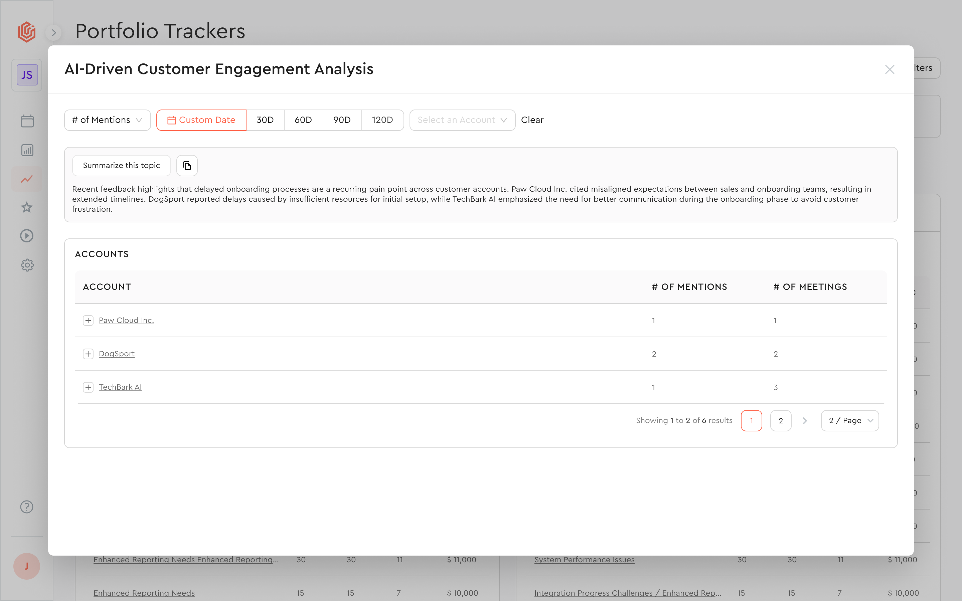Open the star favorites icon
The image size is (962, 601).
point(27,207)
